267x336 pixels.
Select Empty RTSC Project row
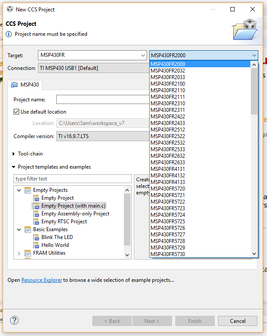[64, 222]
